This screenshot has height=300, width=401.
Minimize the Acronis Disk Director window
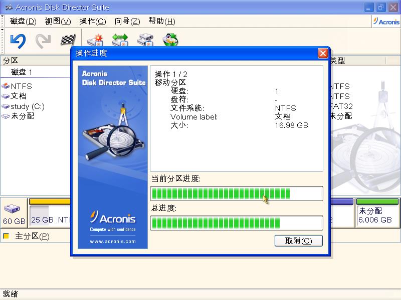369,7
